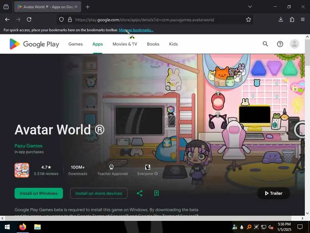Click the water drop tray icon
Screen dimensions: 310x233
242,227
